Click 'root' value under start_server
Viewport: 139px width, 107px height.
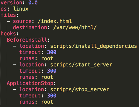pyautogui.click(x=47, y=77)
